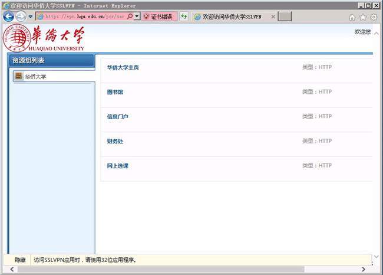The height and width of the screenshot is (275, 383).
Task: Click 隐藏 to hide the notification bar
Action: tap(20, 260)
